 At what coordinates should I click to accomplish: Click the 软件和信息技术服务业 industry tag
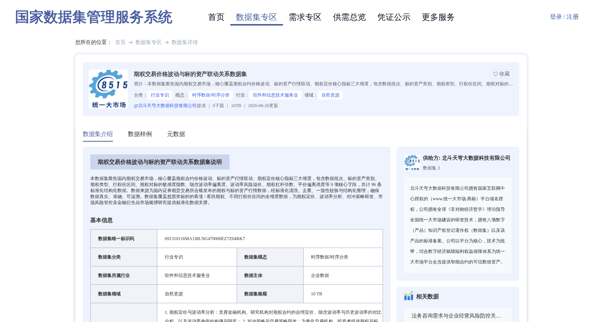[x=275, y=95]
